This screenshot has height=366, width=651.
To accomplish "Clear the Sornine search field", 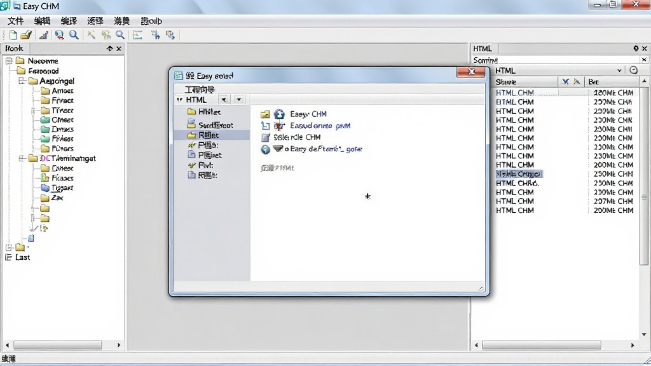I will click(644, 60).
